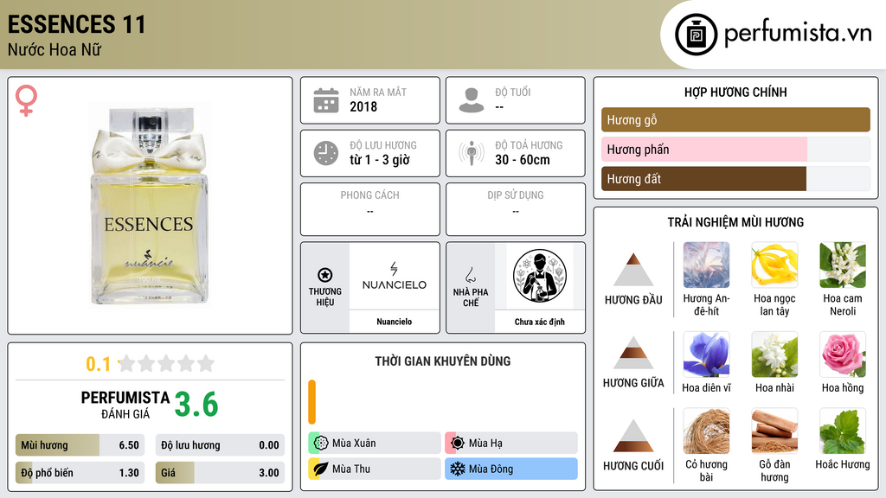
Task: Select the Mùa Thu season option
Action: 375,469
